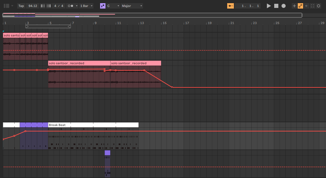Toggle the Automation Arm button
Viewport: 326px width, 178px height.
click(300, 6)
